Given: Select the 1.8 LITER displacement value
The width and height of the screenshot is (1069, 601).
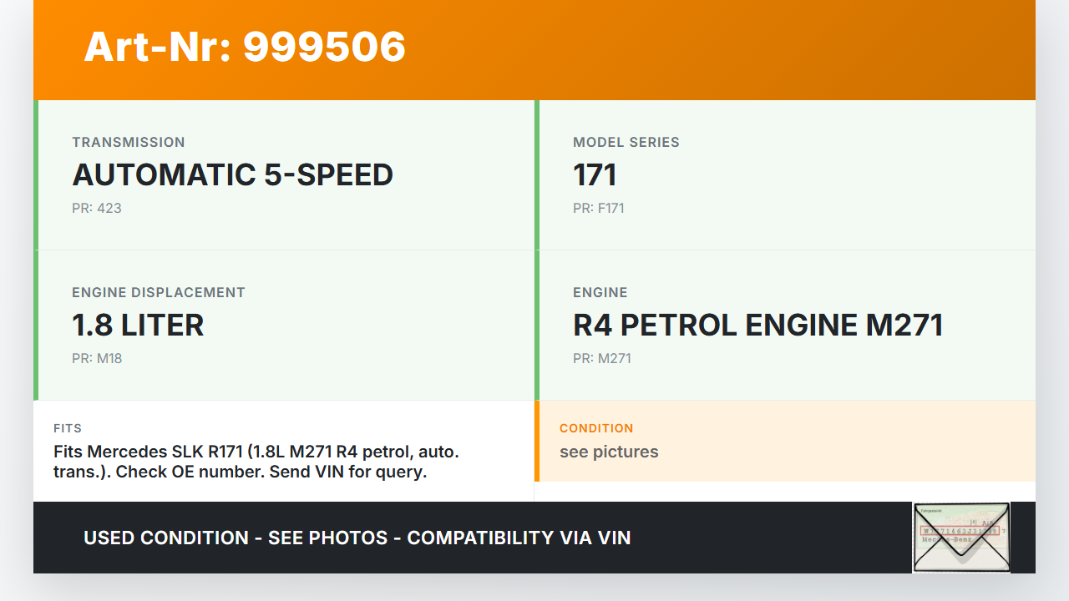Looking at the screenshot, I should pos(138,326).
